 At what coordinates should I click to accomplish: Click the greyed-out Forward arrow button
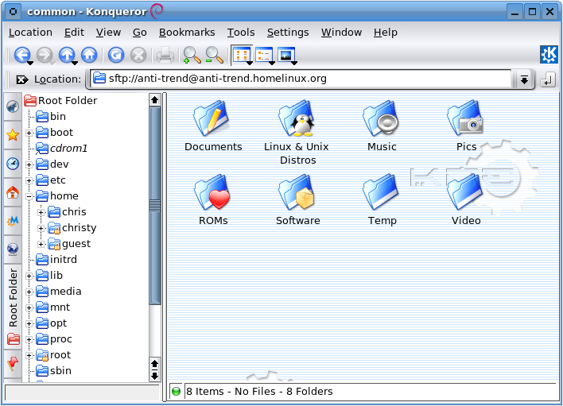click(45, 56)
